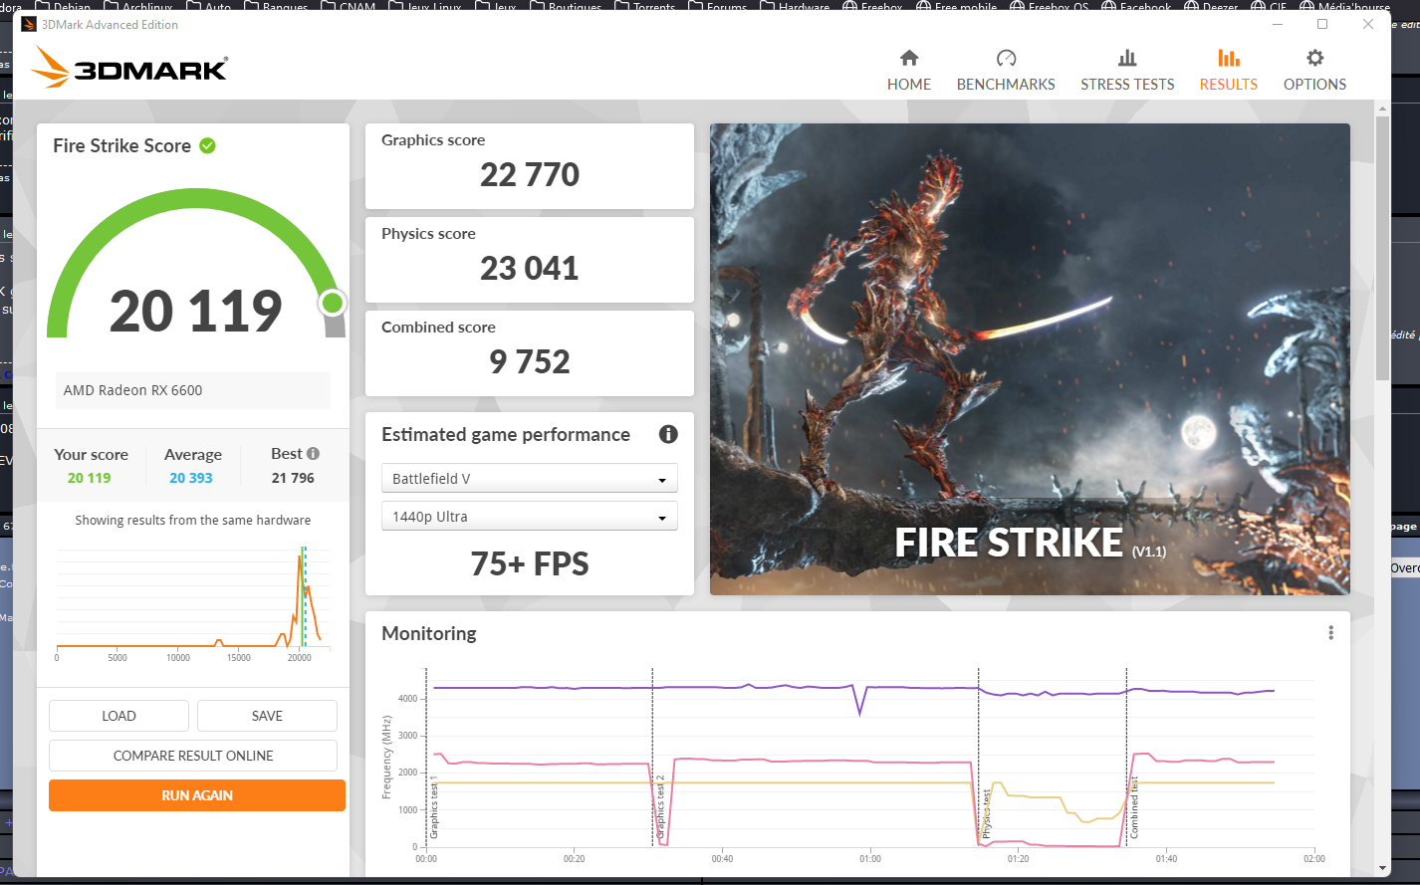Click the main score 20 119 in gauge
The height and width of the screenshot is (885, 1420).
196,312
